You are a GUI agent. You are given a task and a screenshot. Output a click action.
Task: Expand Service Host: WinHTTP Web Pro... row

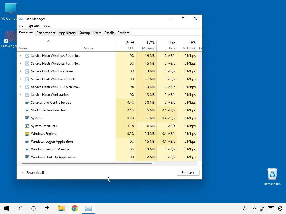20,87
